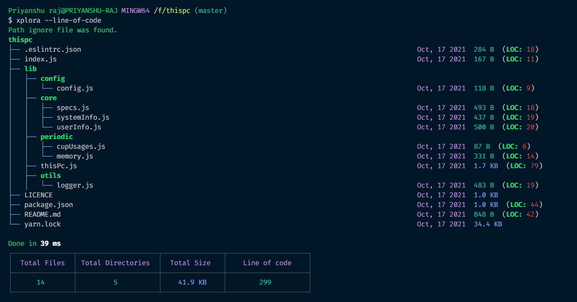This screenshot has width=577, height=302.
Task: Select the config.js file entry
Action: click(x=75, y=88)
